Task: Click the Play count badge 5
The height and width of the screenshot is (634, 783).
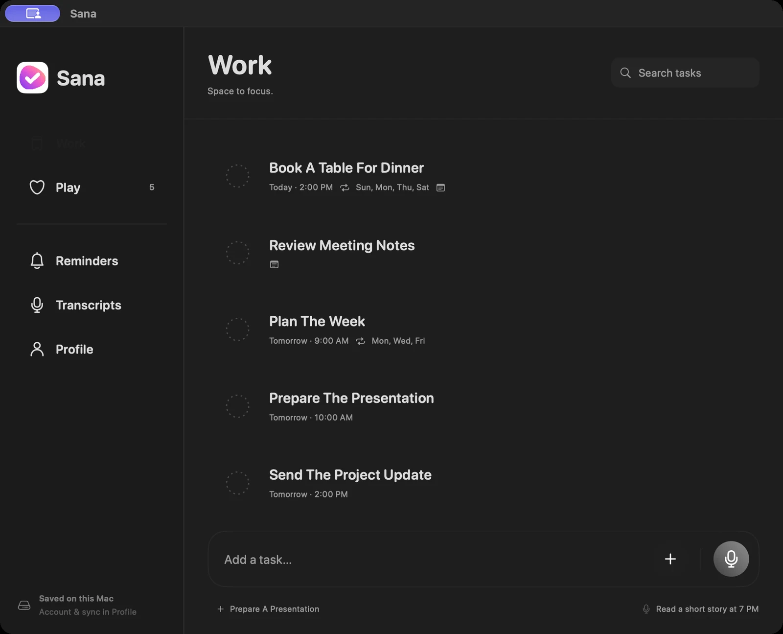Action: point(152,187)
